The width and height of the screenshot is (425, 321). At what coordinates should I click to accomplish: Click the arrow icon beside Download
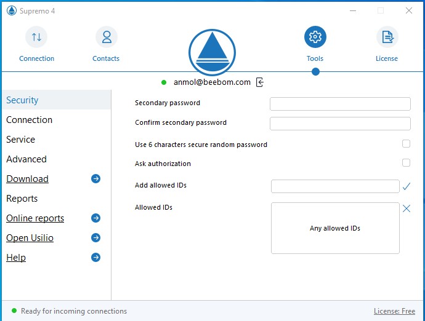tap(95, 178)
